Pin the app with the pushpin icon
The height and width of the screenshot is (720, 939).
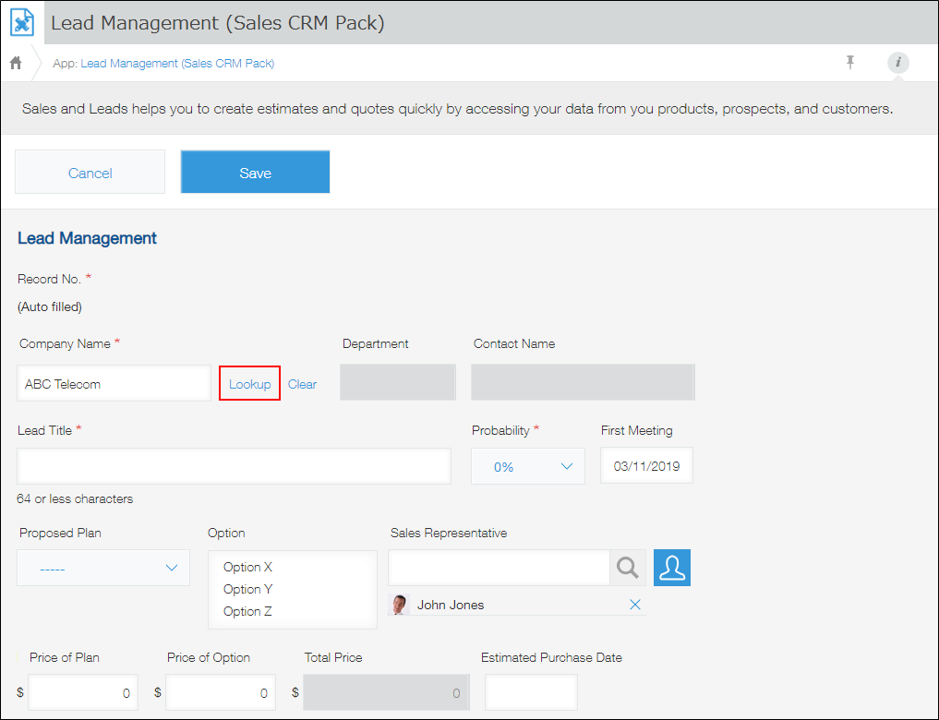(x=849, y=62)
